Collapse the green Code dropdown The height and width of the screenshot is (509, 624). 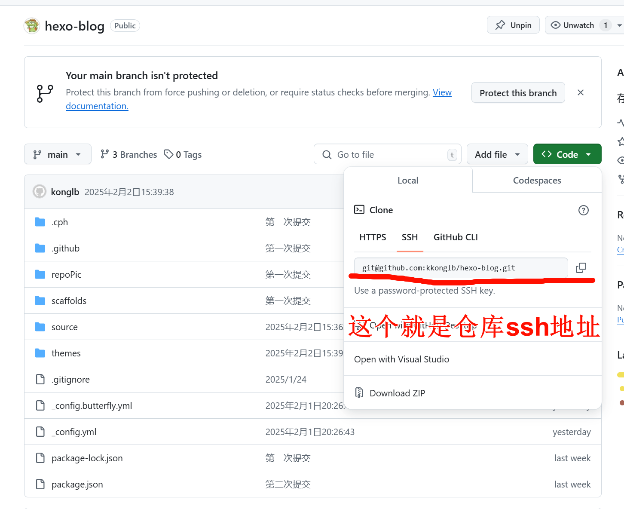[567, 154]
